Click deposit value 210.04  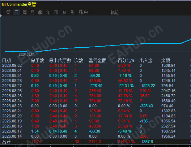click(146, 91)
